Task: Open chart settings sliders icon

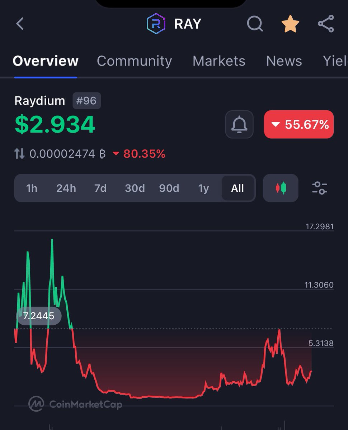Action: pyautogui.click(x=319, y=188)
